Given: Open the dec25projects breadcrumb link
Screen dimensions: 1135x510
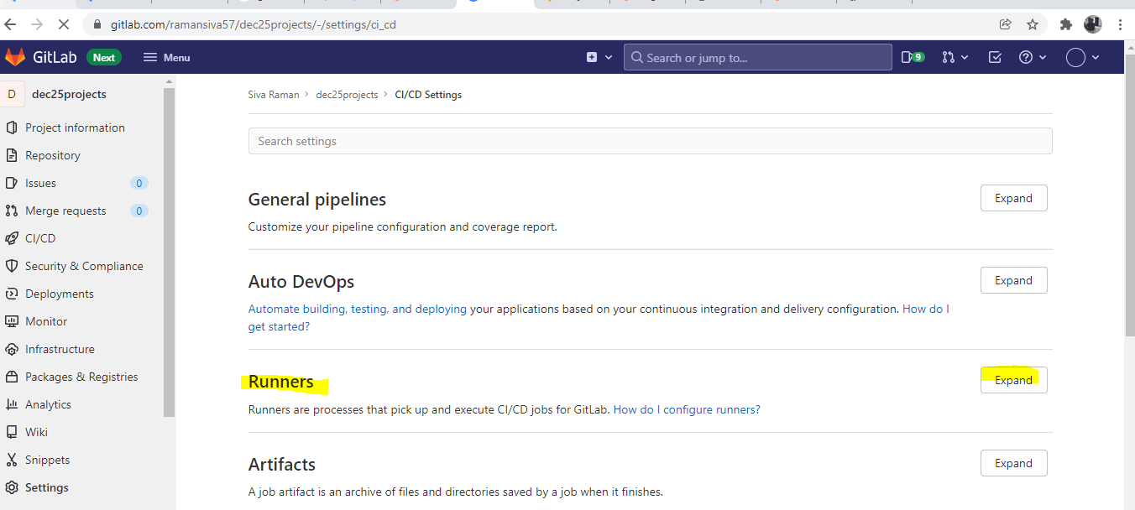Looking at the screenshot, I should tap(347, 95).
